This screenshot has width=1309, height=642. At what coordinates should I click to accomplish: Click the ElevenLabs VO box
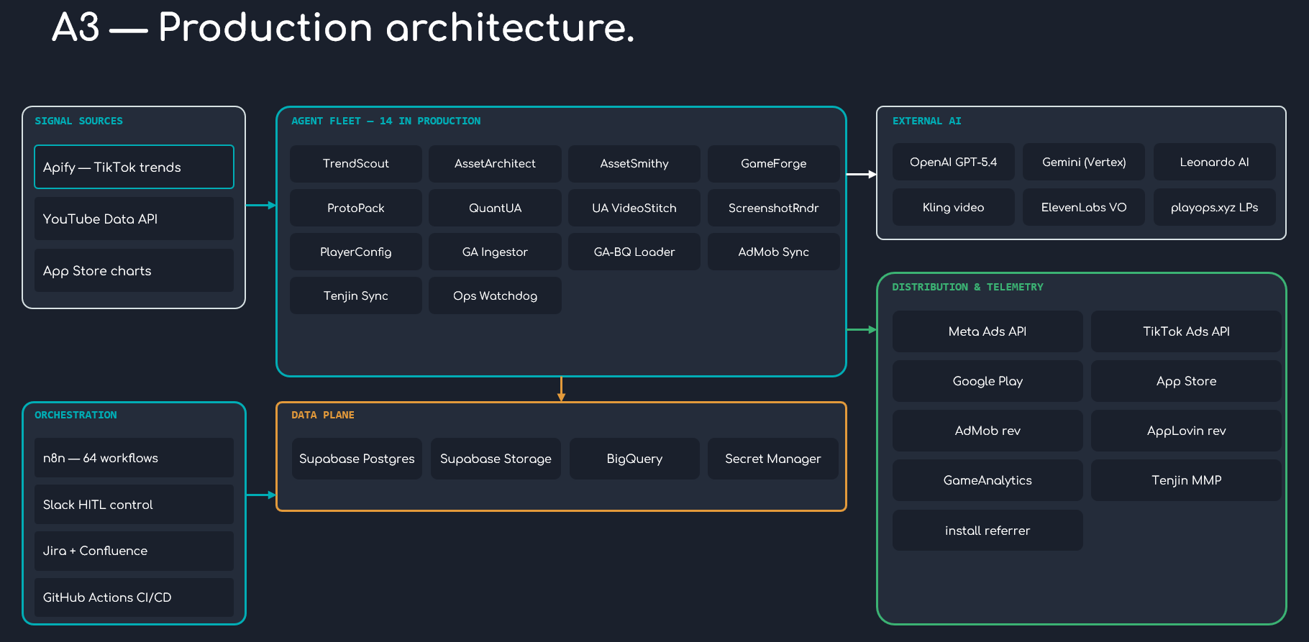pos(1084,207)
